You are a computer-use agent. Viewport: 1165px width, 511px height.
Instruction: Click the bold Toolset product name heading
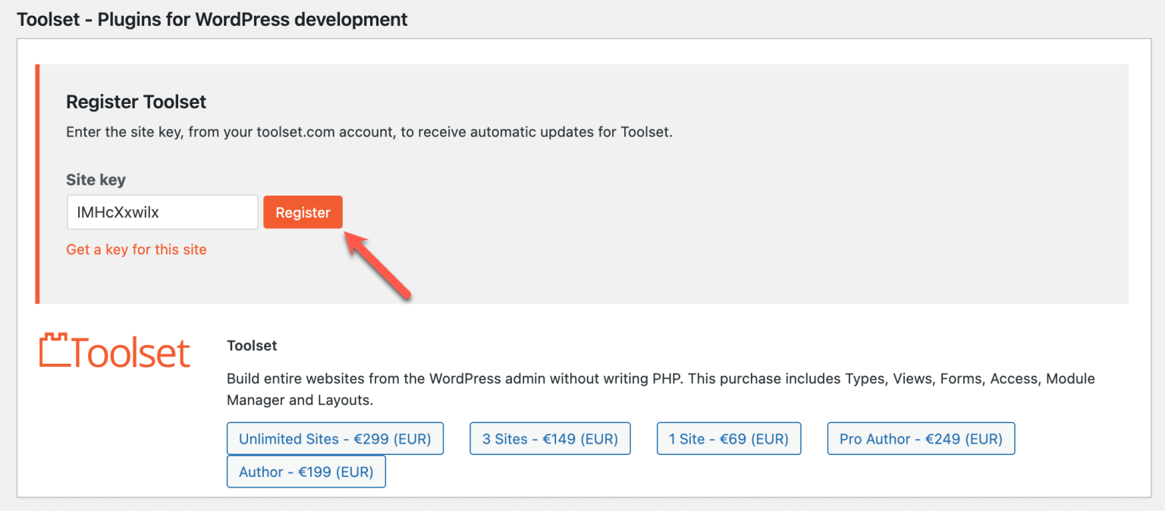point(251,345)
